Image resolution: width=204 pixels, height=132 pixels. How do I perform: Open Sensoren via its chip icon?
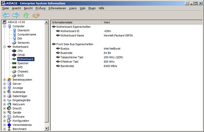14,43
